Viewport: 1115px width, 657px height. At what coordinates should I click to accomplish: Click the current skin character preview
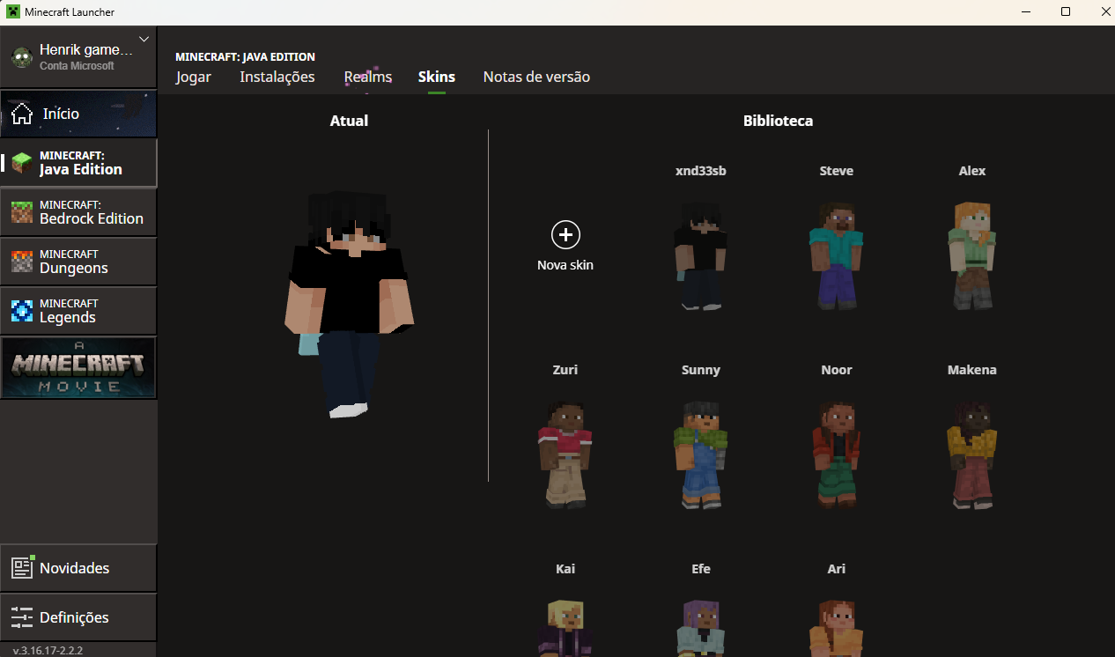point(349,303)
